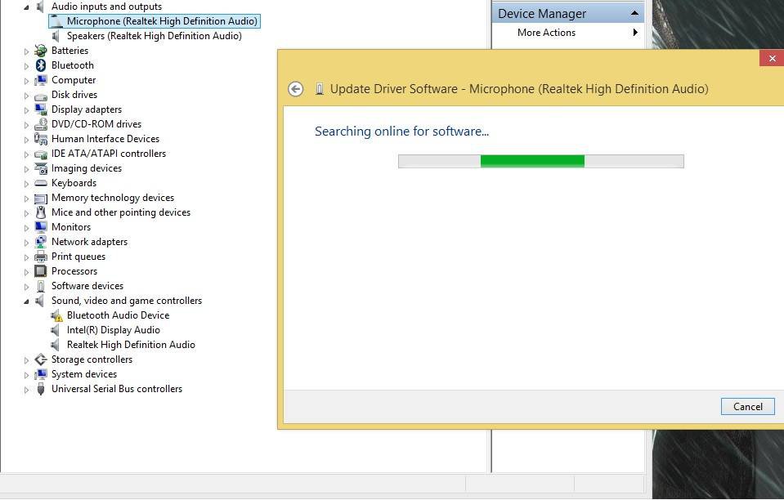Select the Memory technology devices label

pyautogui.click(x=113, y=198)
